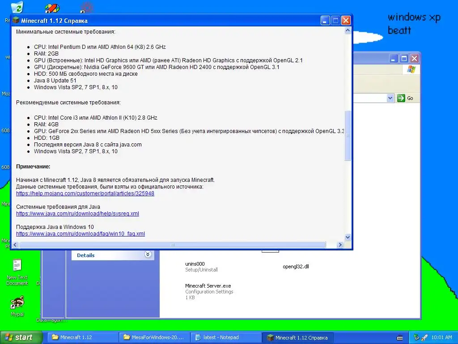Minimize the Explorer window behind
458x344 pixels.
394,59
